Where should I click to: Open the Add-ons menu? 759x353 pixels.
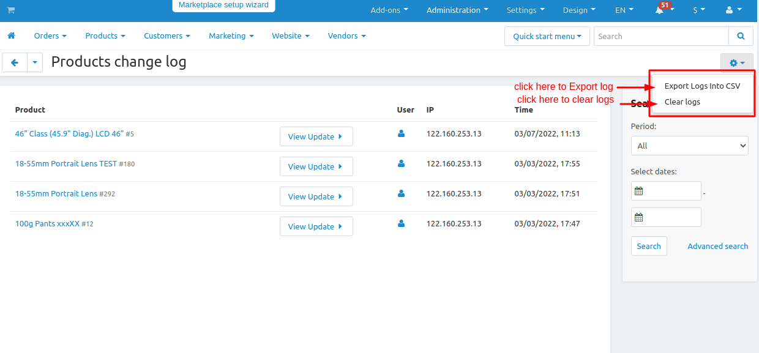389,10
